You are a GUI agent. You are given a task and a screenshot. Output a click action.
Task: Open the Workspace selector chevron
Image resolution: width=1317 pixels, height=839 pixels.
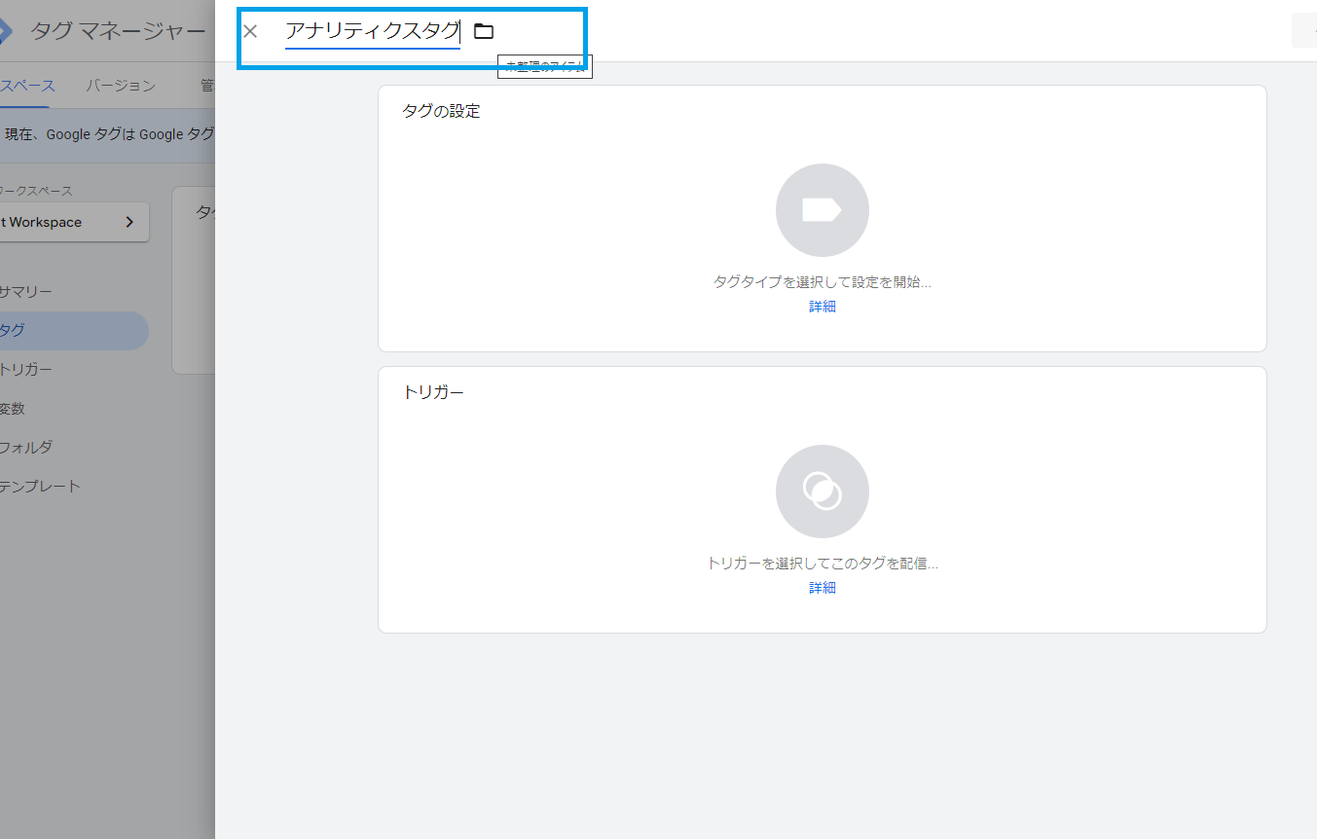[129, 222]
